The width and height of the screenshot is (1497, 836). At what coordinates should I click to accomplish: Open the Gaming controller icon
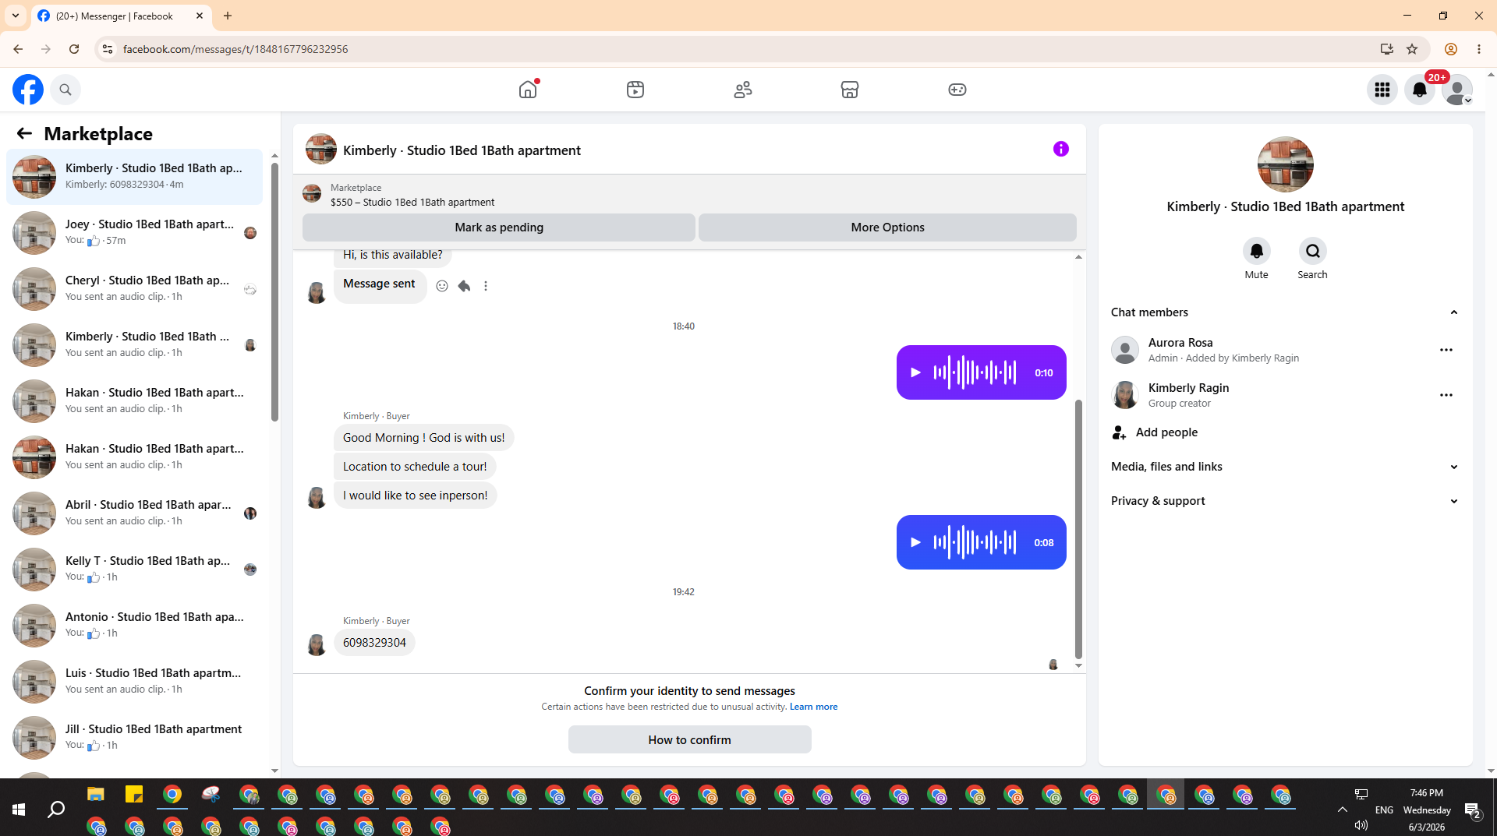click(957, 90)
